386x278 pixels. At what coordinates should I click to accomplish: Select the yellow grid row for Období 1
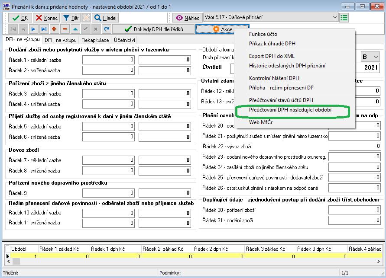[x=196, y=256]
